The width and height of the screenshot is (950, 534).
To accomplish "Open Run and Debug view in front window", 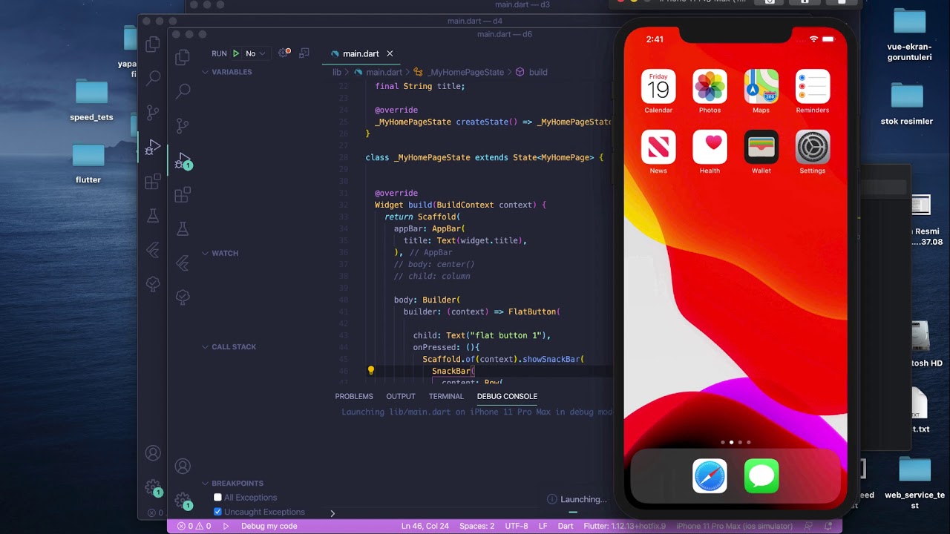I will pyautogui.click(x=183, y=160).
